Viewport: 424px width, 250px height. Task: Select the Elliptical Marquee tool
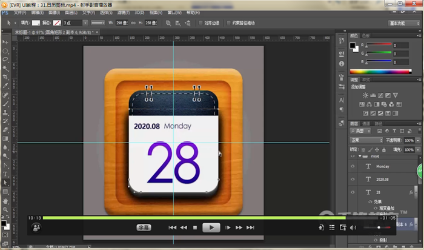pyautogui.click(x=5, y=51)
